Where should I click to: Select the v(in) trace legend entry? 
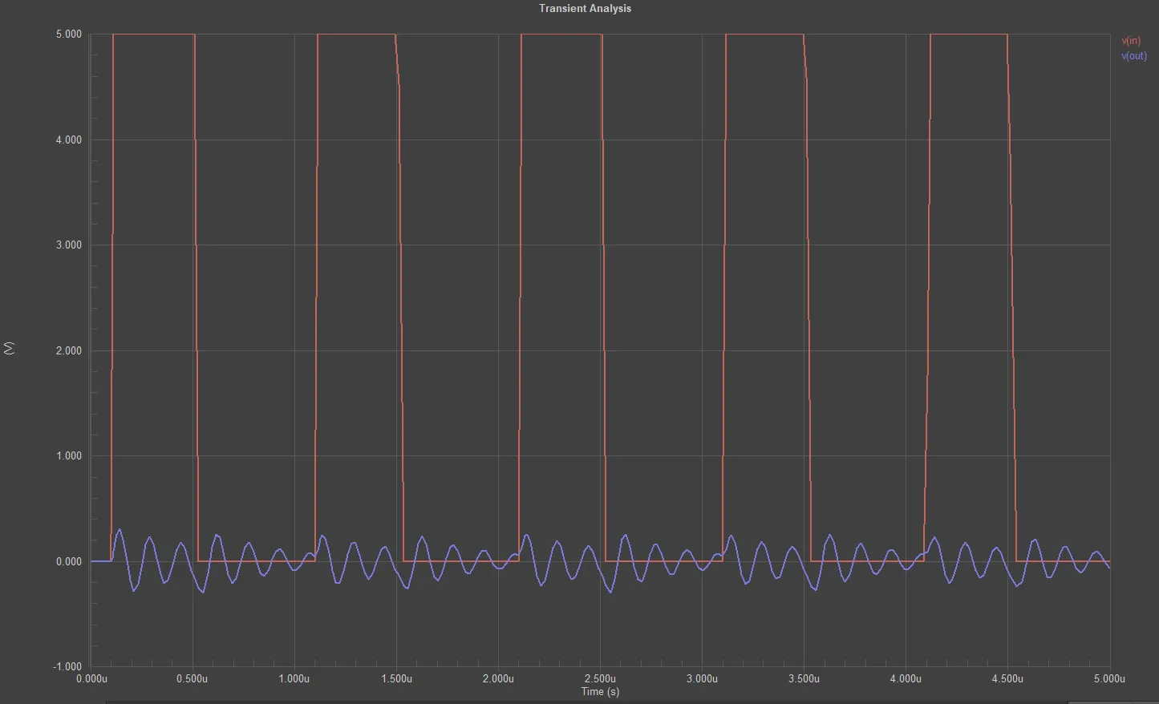(x=1131, y=41)
